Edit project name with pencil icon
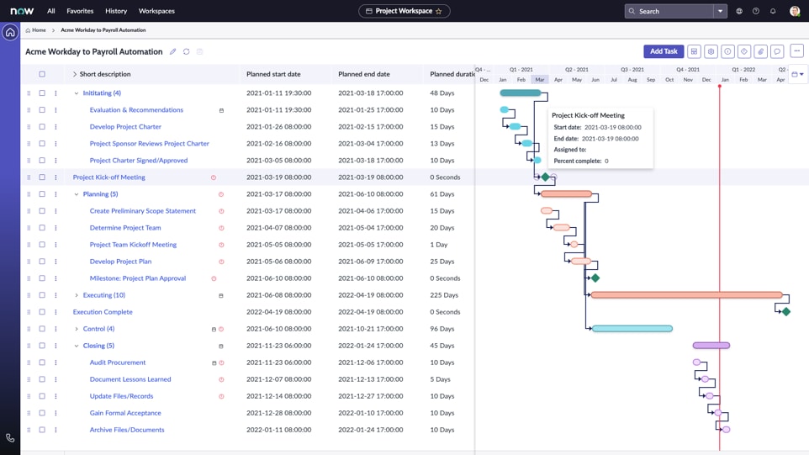Image resolution: width=809 pixels, height=455 pixels. click(x=173, y=51)
